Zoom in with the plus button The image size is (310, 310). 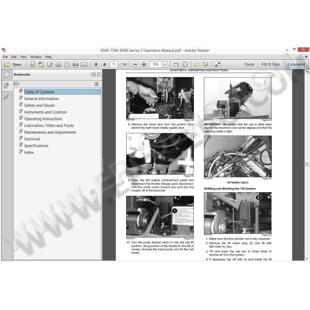pos(144,64)
